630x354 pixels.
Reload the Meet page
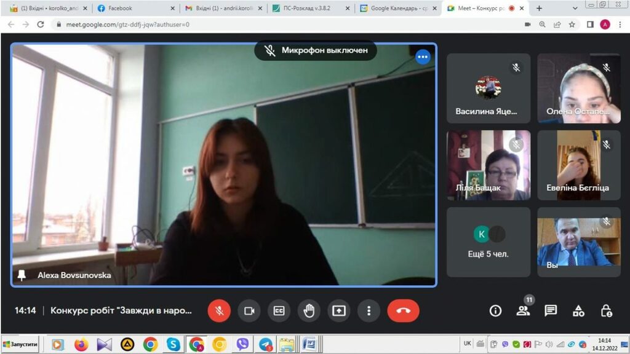(x=41, y=25)
